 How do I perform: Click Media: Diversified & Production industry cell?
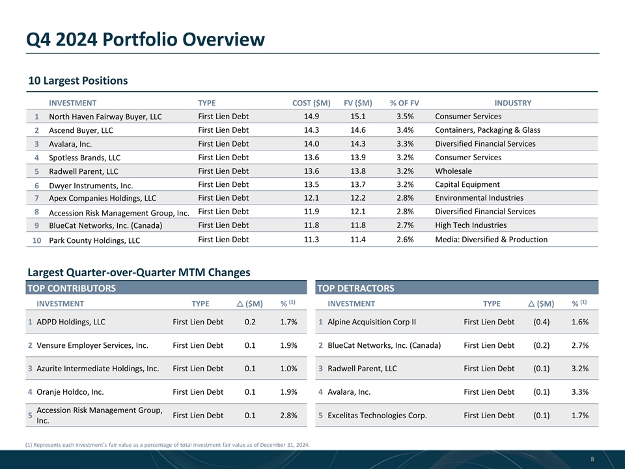point(491,240)
